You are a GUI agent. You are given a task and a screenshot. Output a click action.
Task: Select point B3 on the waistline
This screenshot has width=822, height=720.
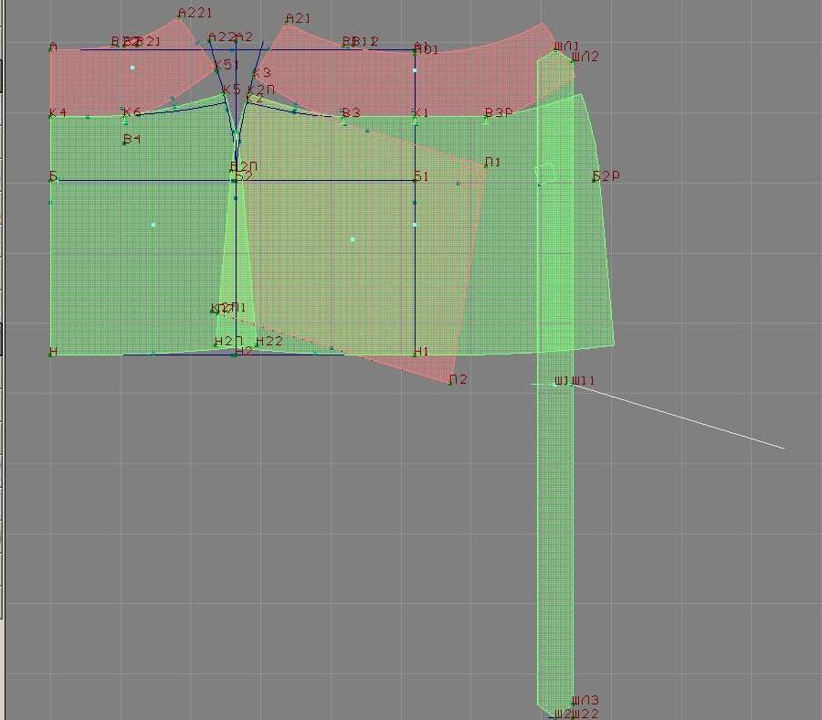[343, 117]
